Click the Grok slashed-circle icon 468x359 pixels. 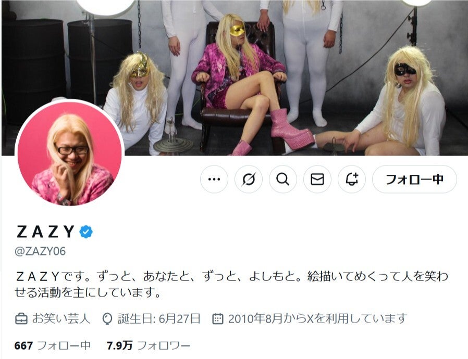pyautogui.click(x=249, y=179)
